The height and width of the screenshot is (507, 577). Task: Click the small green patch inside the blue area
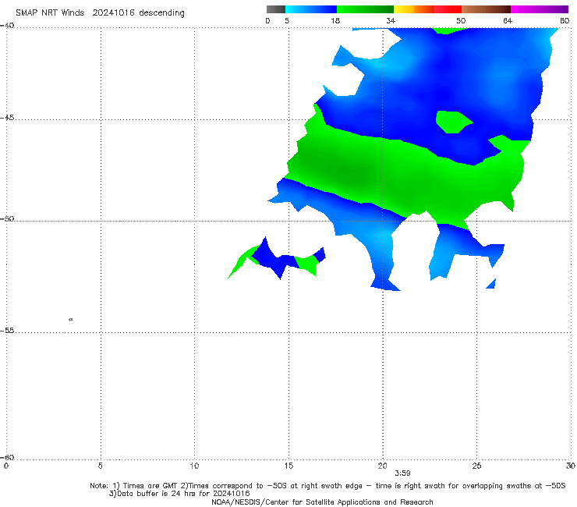[452, 122]
